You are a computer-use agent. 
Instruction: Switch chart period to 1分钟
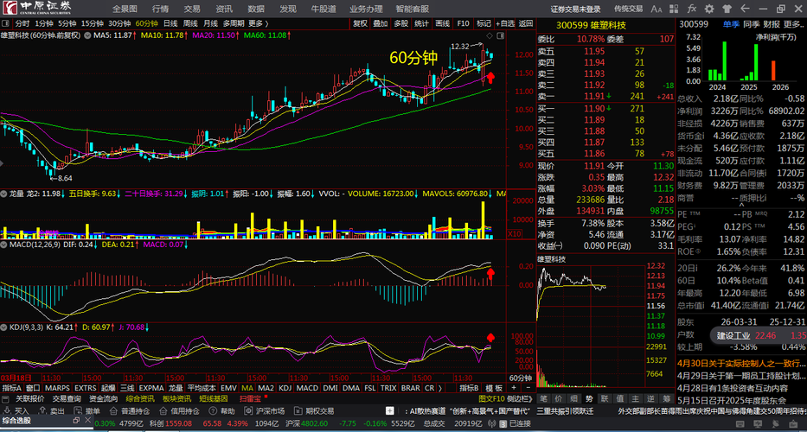click(44, 23)
